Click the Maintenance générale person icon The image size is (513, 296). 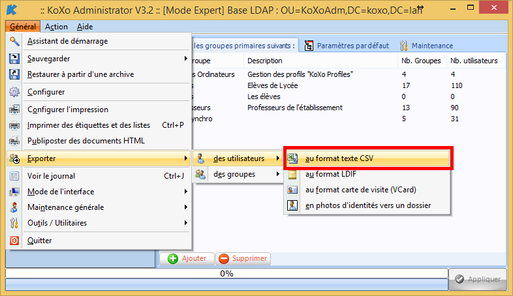(14, 207)
